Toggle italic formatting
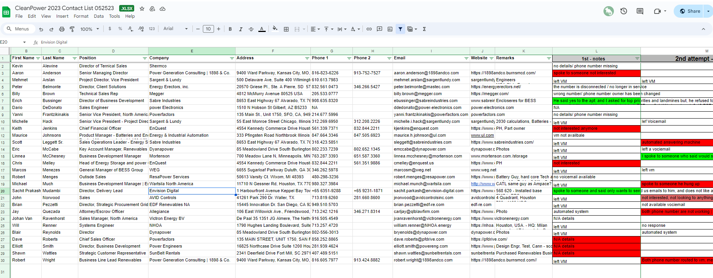The width and height of the screenshot is (713, 278). pyautogui.click(x=241, y=29)
